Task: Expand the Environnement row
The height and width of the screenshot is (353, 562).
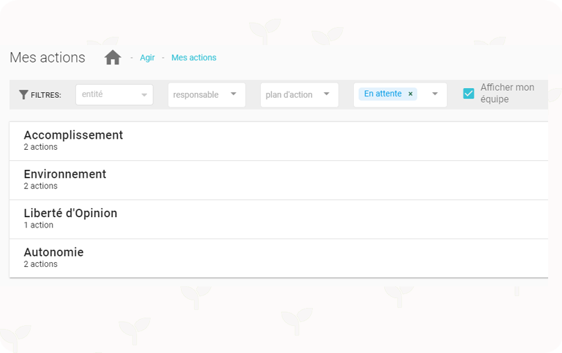Action: [279, 180]
